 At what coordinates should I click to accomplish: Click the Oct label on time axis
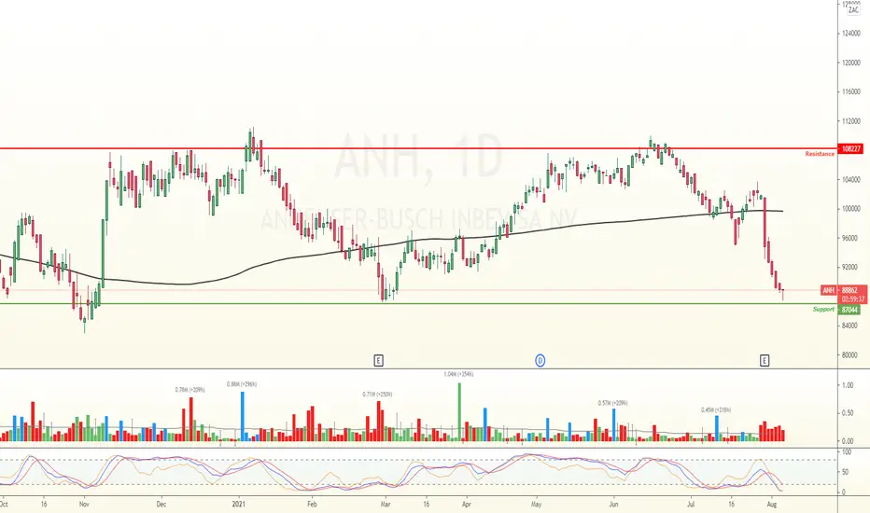(4, 505)
